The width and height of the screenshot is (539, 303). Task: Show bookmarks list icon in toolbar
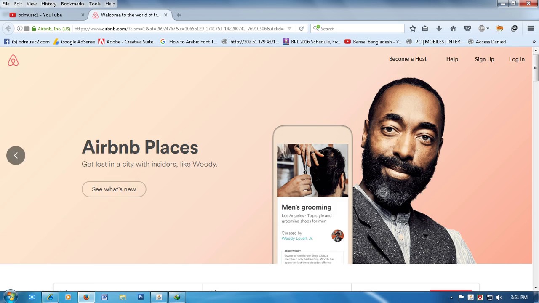click(425, 29)
